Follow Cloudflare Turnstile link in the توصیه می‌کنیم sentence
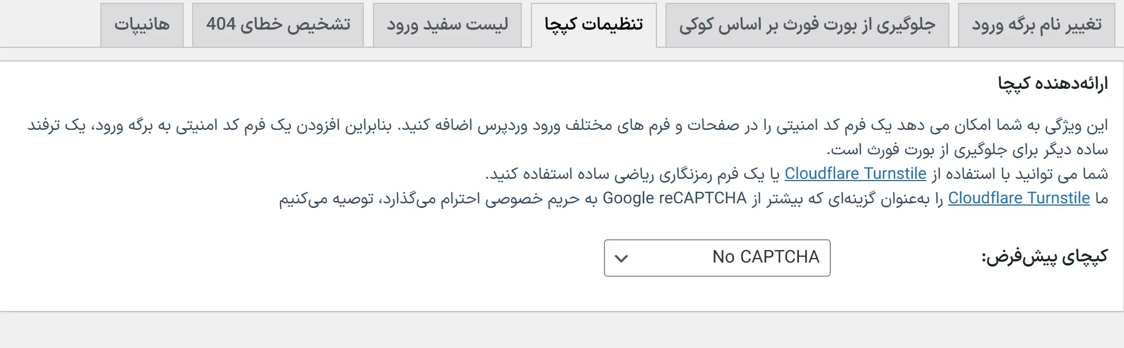 (x=1019, y=198)
